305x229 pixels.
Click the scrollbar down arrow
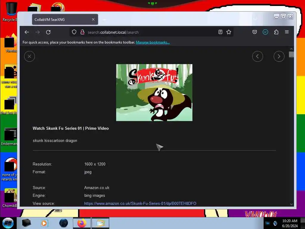pyautogui.click(x=291, y=204)
